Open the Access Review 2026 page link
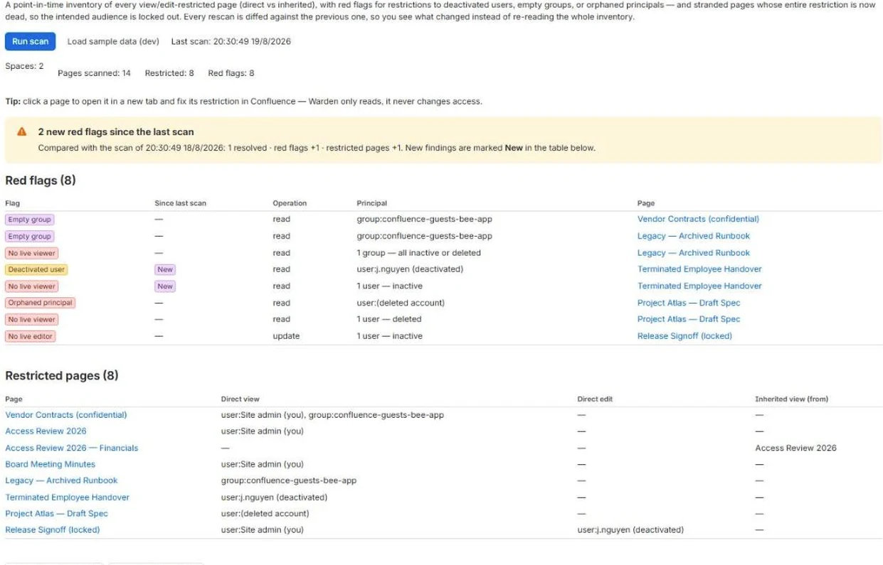 46,431
